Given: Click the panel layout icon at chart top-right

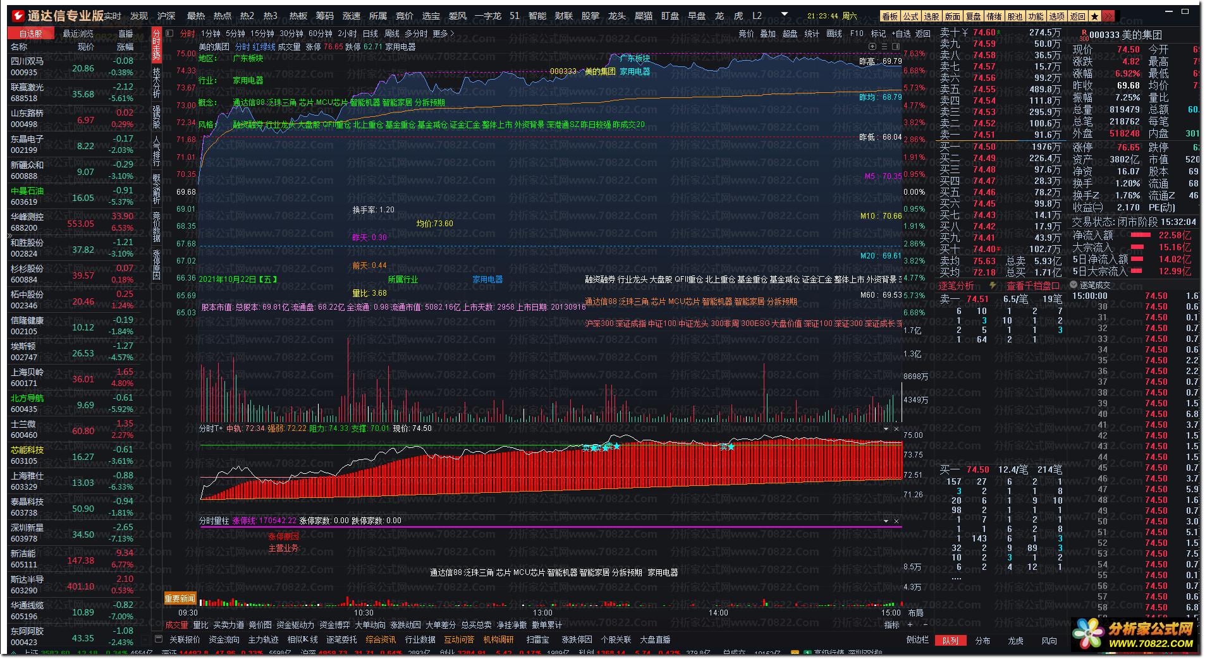Looking at the screenshot, I should click(x=896, y=47).
